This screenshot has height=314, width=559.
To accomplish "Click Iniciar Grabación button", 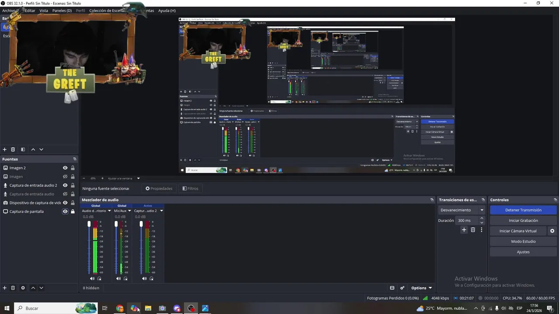I will [523, 220].
